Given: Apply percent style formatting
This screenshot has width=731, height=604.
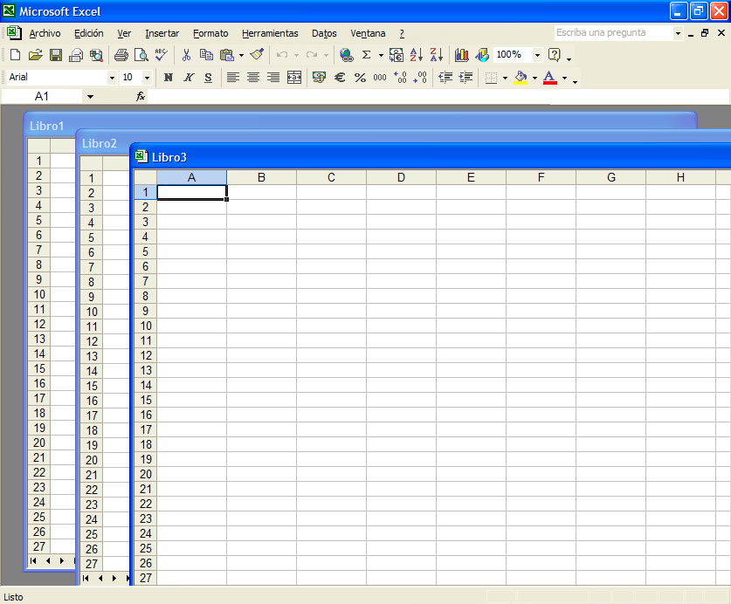Looking at the screenshot, I should (x=360, y=78).
